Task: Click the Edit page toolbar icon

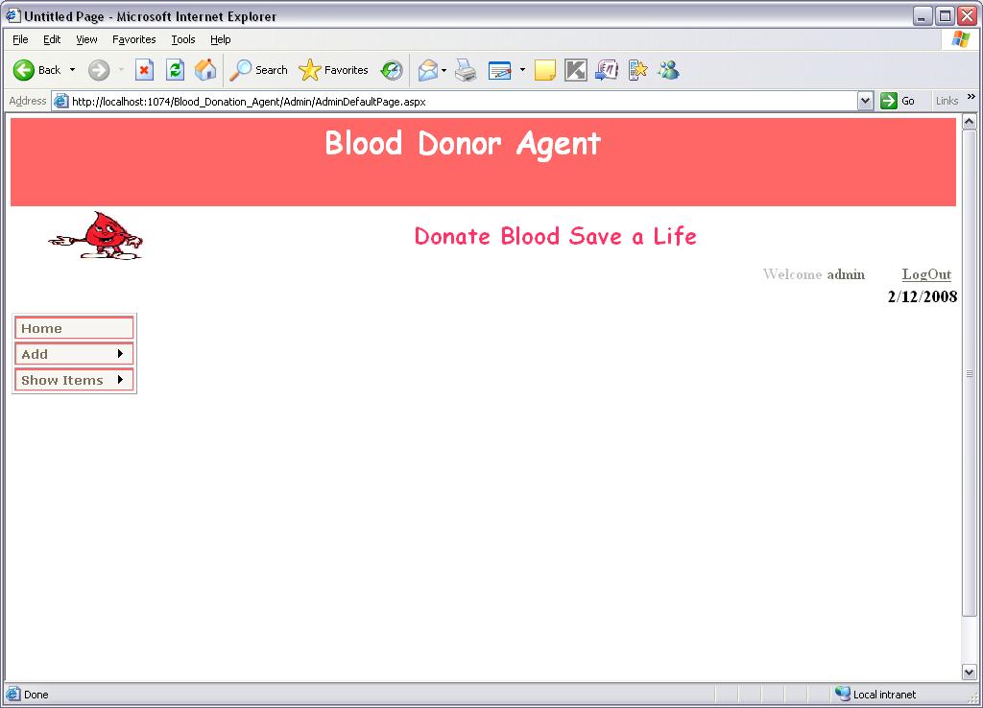Action: click(x=499, y=70)
